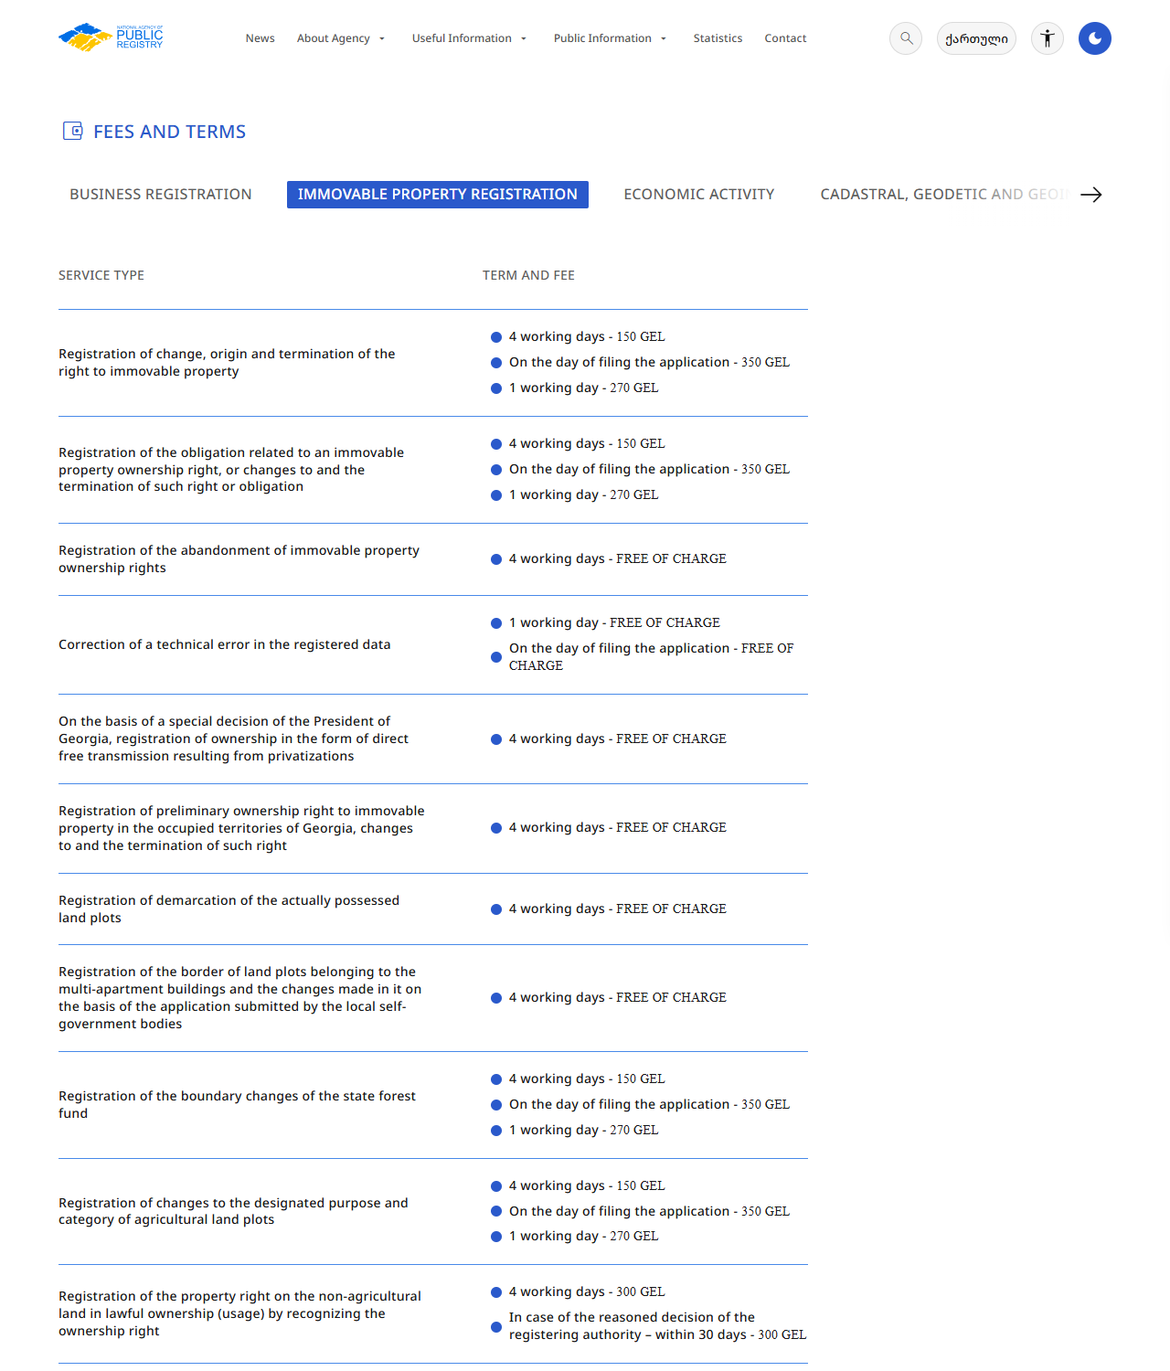Click 'On the day of filing - 350 GEL' in agricultural row

(x=649, y=1211)
